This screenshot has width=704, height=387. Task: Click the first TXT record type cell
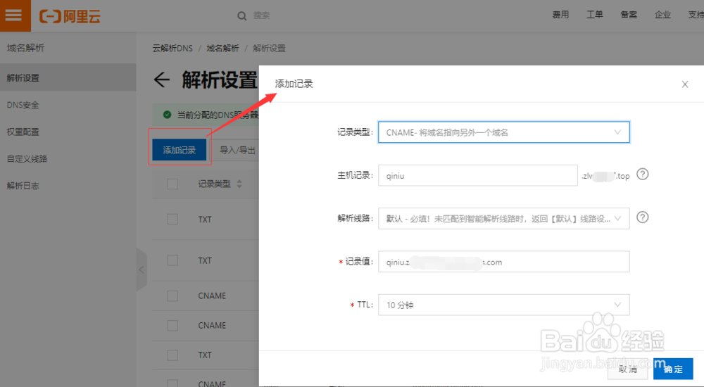pos(205,220)
